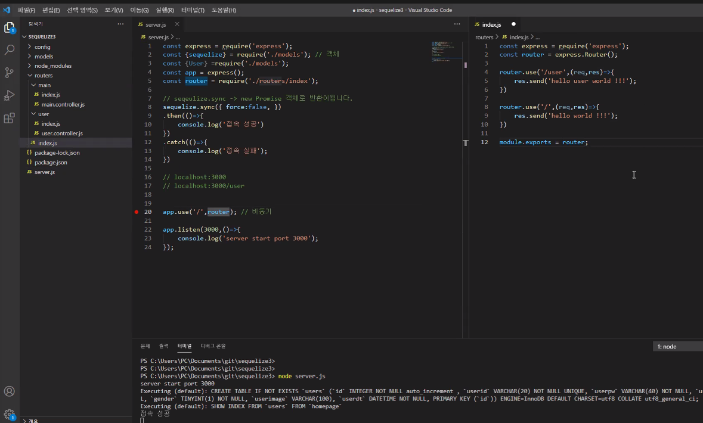Screen dimensions: 703x423
Task: Click unsaved dot on index.js tab
Action: (x=514, y=24)
